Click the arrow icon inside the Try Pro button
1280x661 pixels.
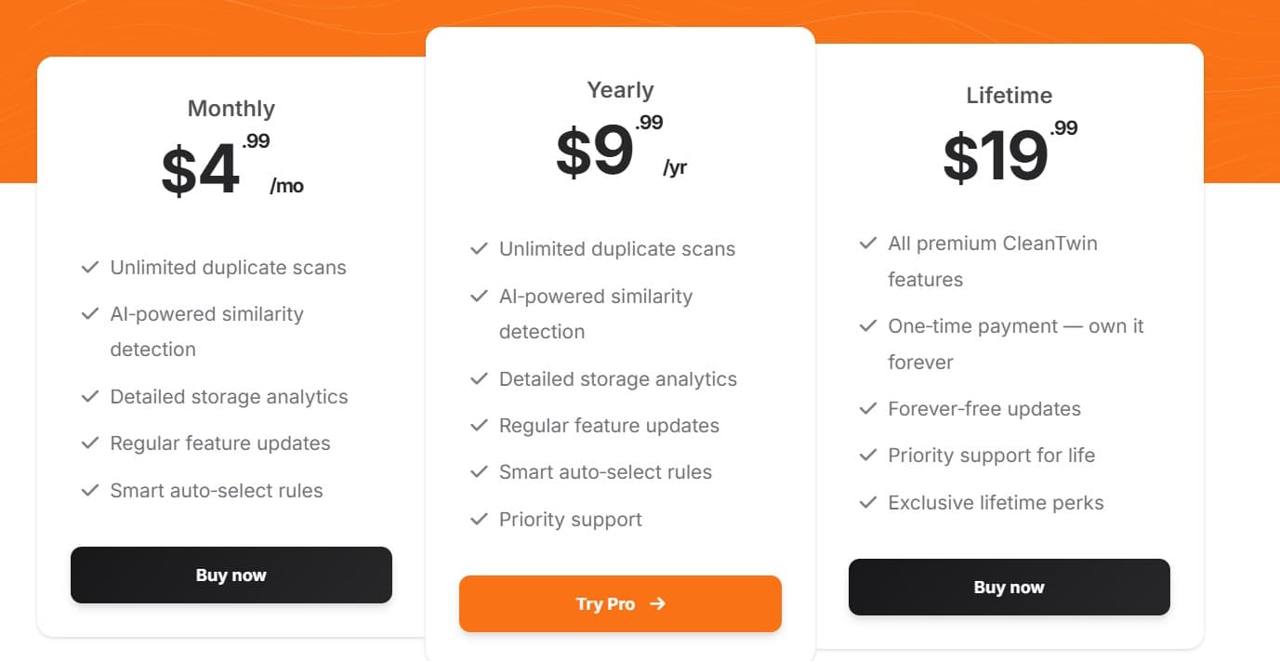(x=658, y=603)
